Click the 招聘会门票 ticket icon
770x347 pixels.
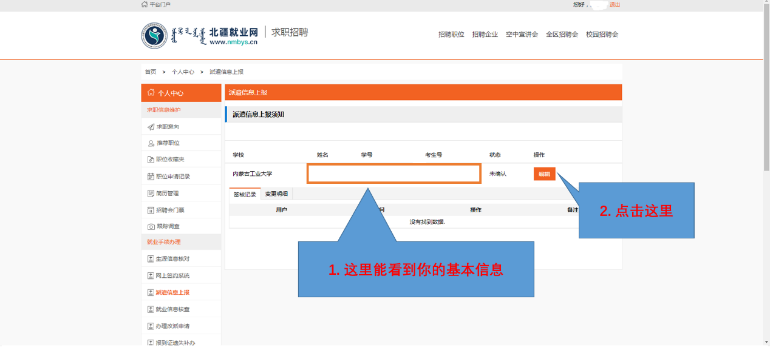click(151, 210)
